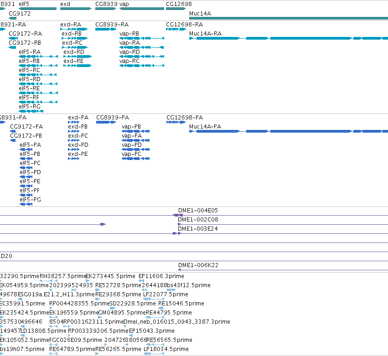Open protein label CG12698-PA
The image size is (388, 356).
(185, 117)
